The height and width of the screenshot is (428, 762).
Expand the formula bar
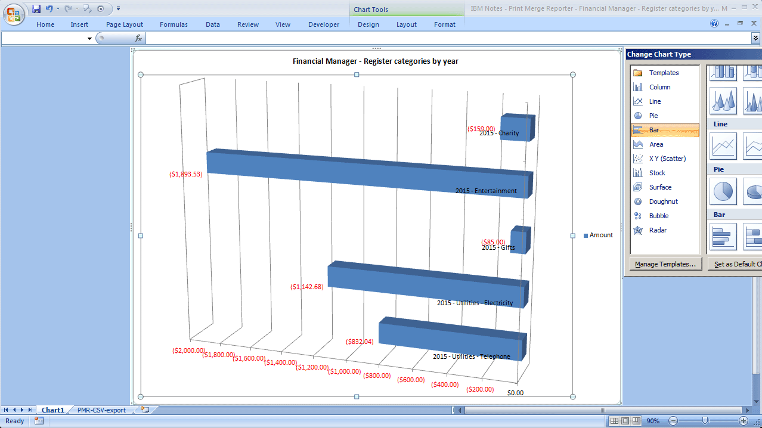756,38
